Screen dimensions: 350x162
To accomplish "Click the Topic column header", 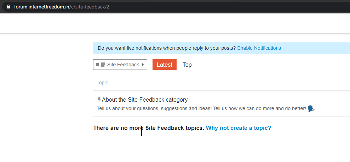I will coord(102,83).
